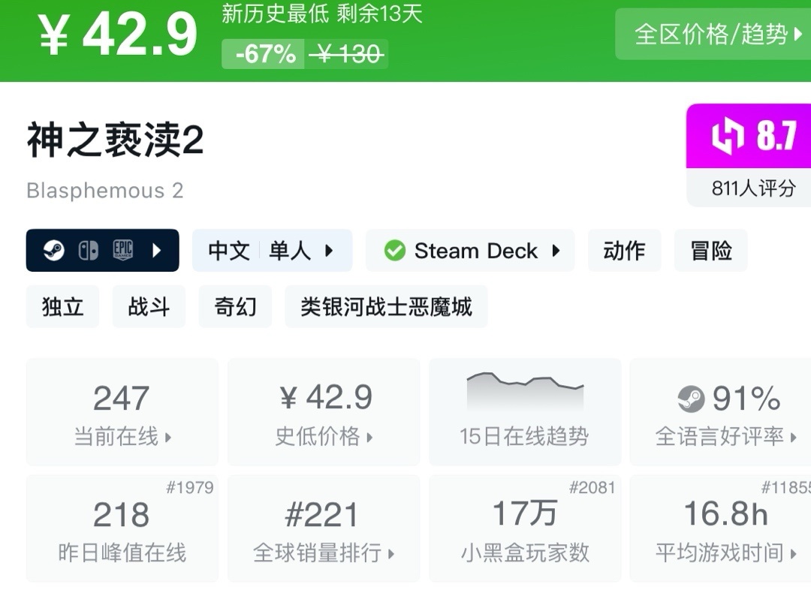Click the Xiaoheihe logo in purple score badge
The image size is (811, 596).
[726, 137]
